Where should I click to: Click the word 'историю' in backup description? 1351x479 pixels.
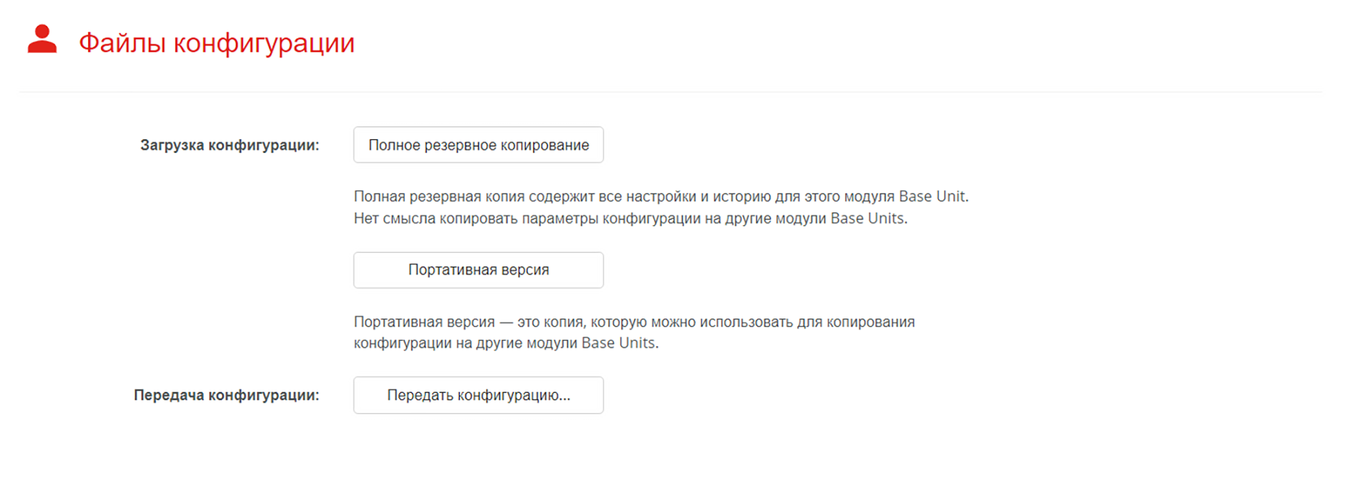741,197
